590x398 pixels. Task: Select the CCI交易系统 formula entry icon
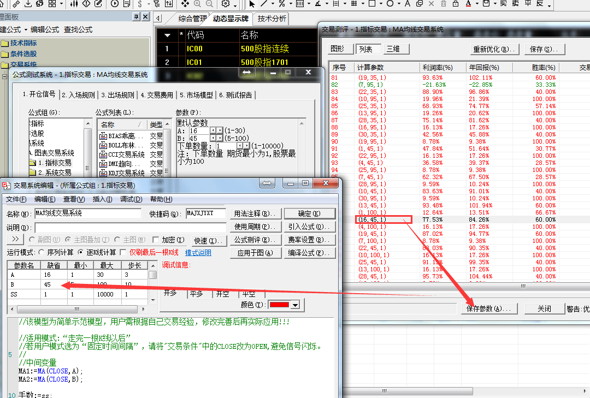pos(103,155)
